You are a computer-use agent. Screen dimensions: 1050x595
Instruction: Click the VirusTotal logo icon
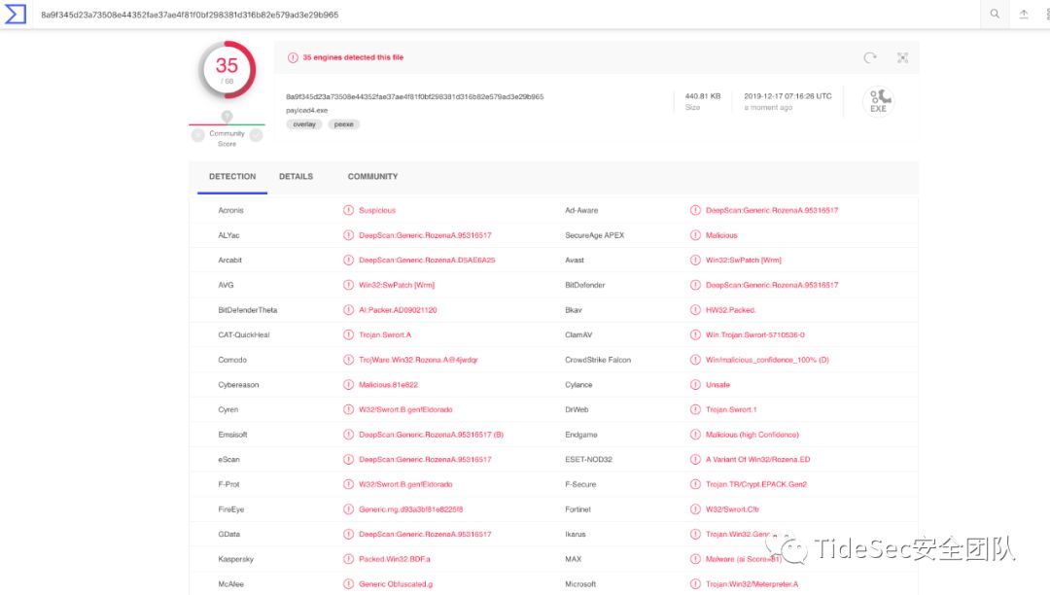tap(15, 14)
